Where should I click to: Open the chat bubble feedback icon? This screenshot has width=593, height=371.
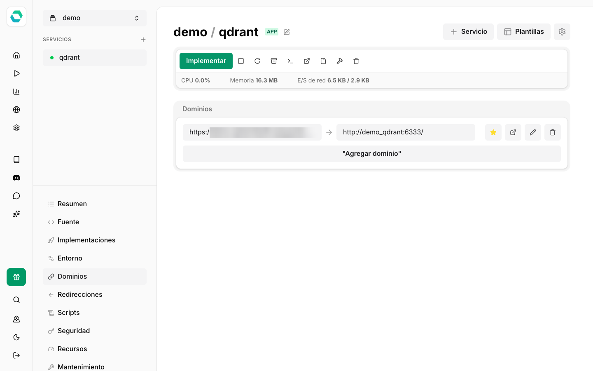pyautogui.click(x=16, y=196)
